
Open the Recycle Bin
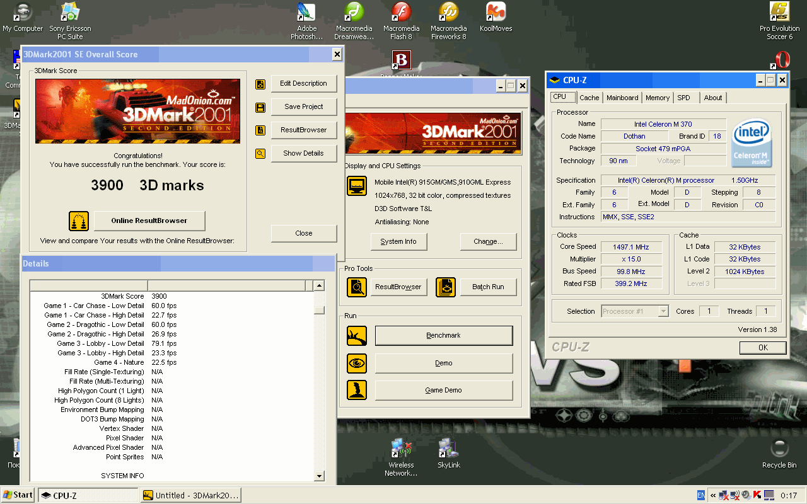click(779, 454)
